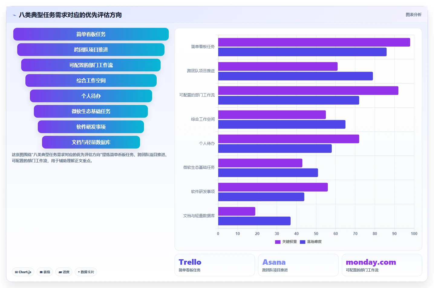434x288 pixels.
Task: Click the 50 tick on the x-axis
Action: [x=316, y=234]
